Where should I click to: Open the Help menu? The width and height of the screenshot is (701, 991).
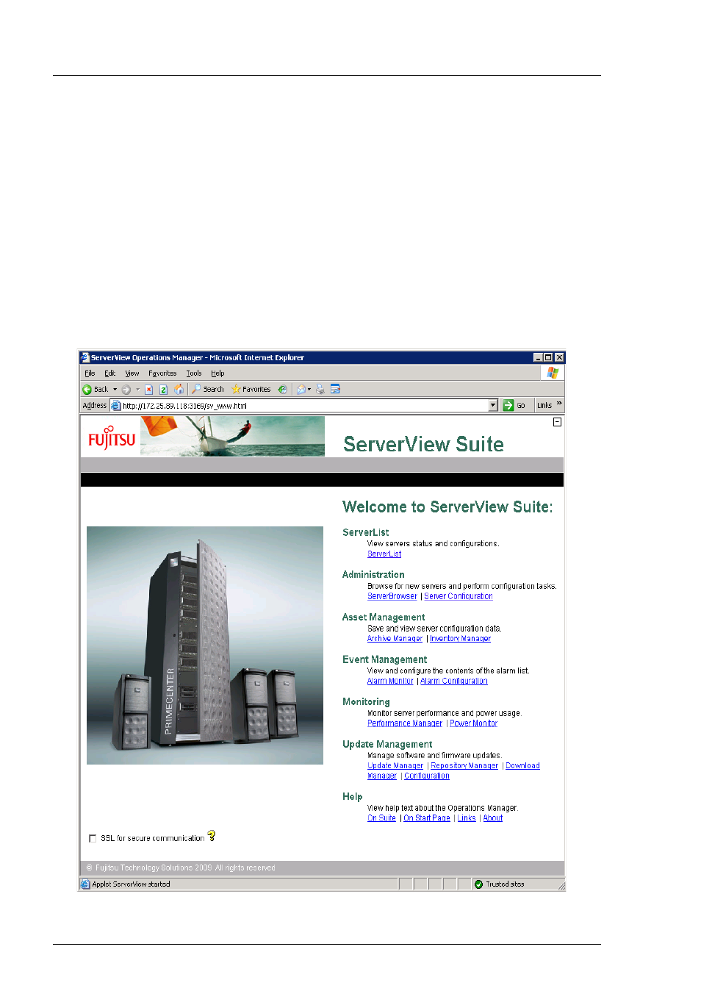coord(218,373)
